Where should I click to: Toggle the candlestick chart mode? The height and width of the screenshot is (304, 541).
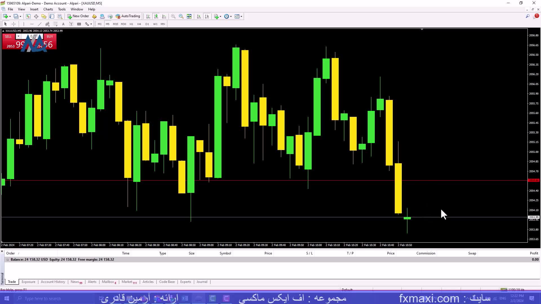point(156,16)
